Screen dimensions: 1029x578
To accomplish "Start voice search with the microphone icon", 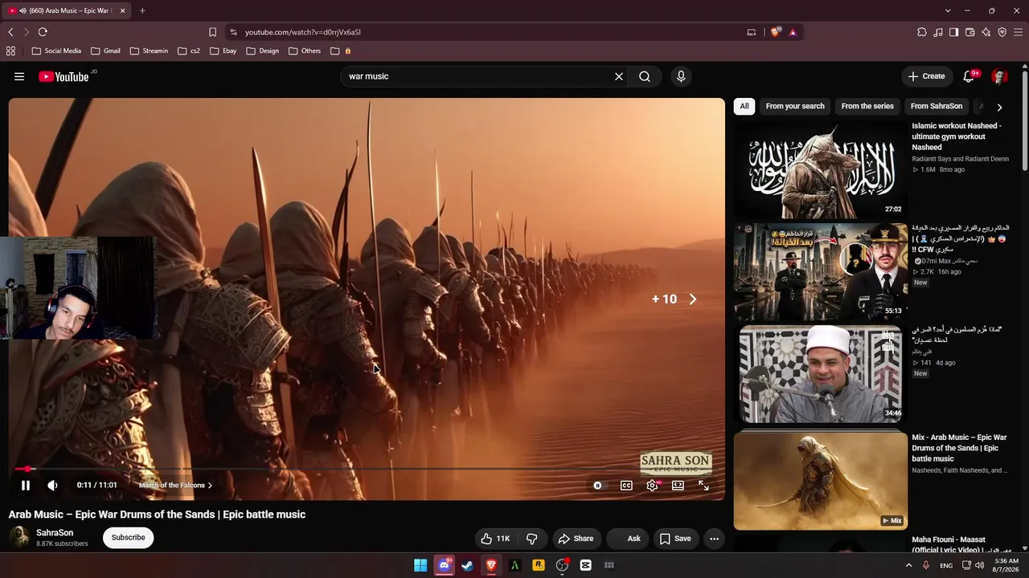I will tap(681, 76).
